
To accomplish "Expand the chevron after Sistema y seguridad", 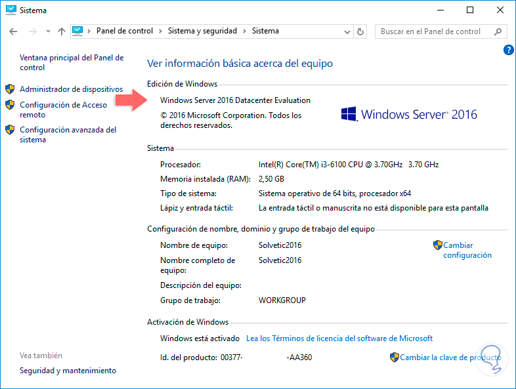I will tap(244, 31).
